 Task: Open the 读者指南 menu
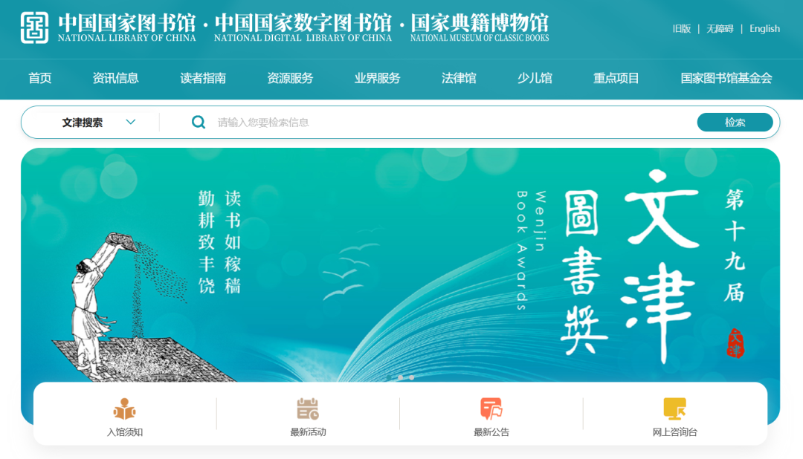(203, 78)
